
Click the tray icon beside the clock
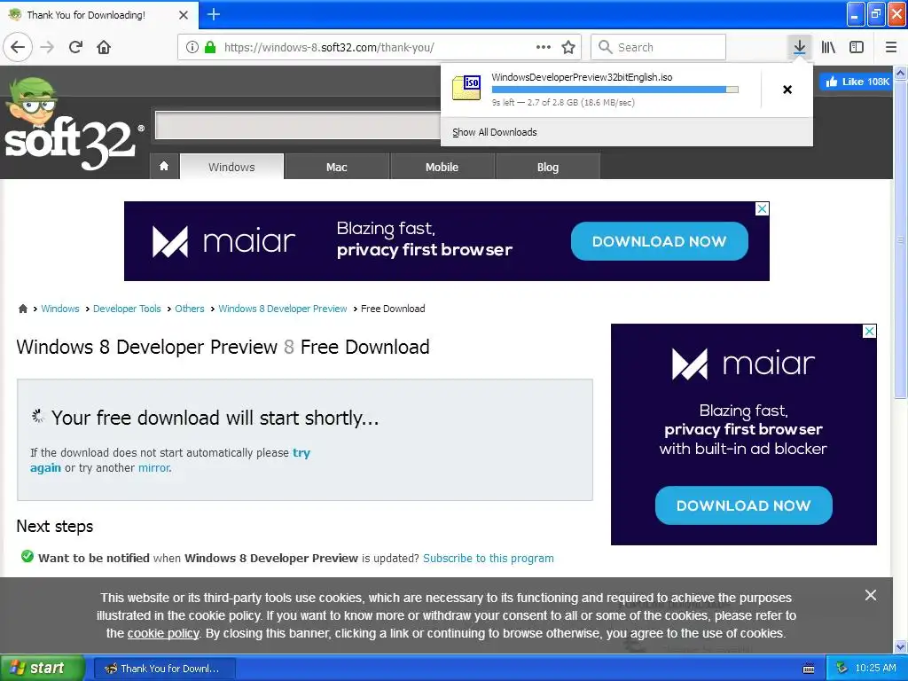click(x=841, y=669)
